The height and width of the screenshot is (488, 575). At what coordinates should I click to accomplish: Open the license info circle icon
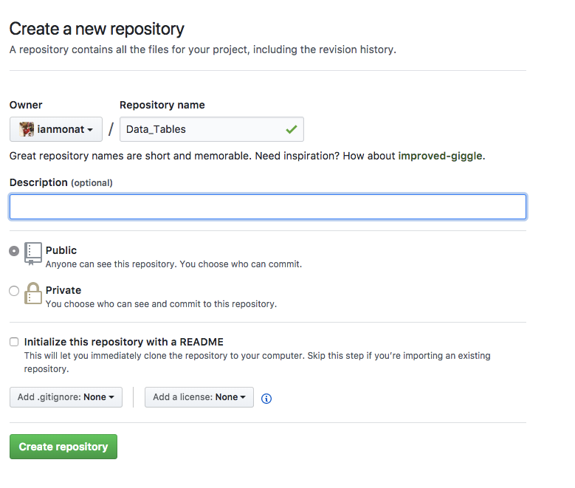pos(266,399)
